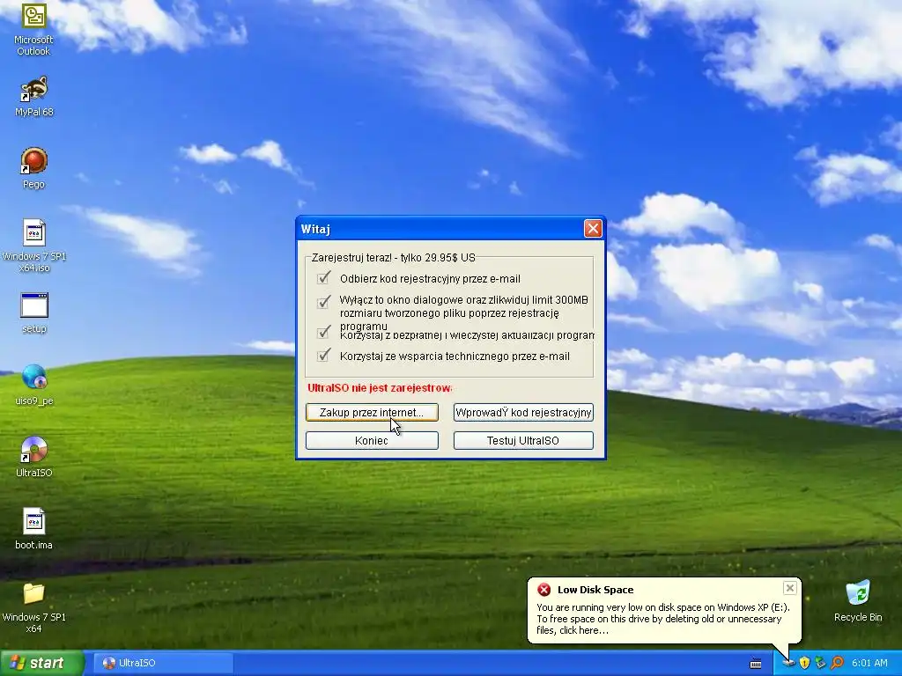Select the setup desktop icon
Viewport: 902px width, 676px height.
(34, 312)
